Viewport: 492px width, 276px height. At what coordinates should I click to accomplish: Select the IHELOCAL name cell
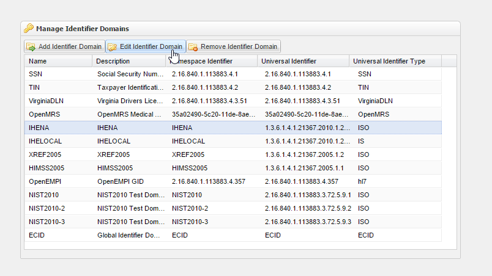coord(45,142)
